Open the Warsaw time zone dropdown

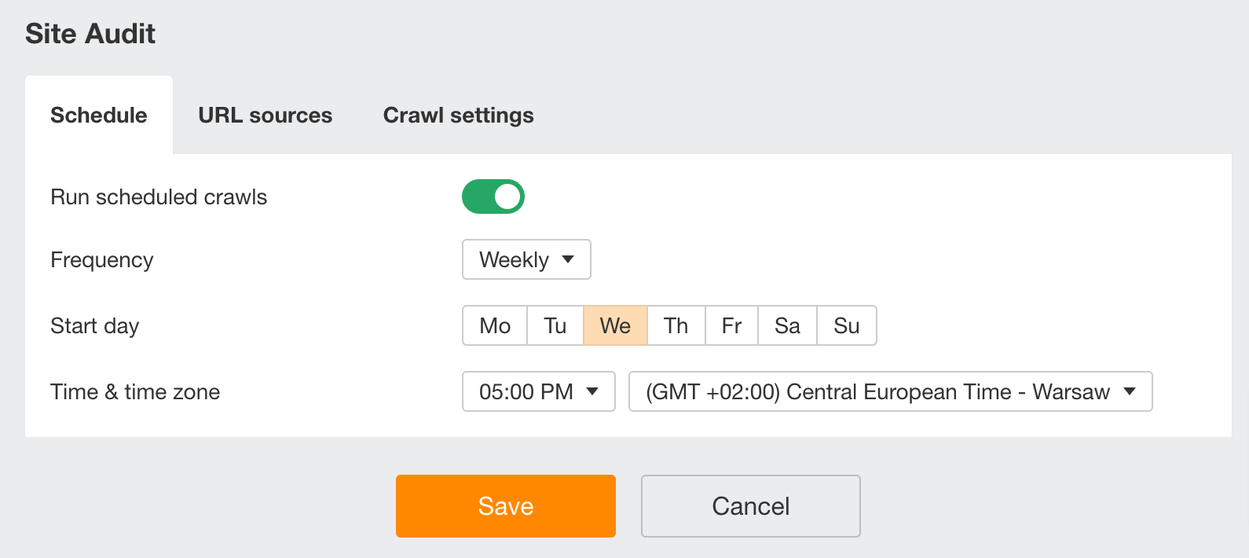[889, 391]
